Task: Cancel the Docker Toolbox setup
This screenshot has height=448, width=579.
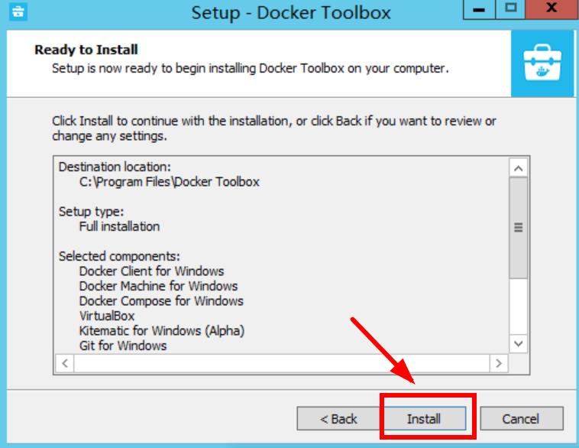Action: click(521, 419)
